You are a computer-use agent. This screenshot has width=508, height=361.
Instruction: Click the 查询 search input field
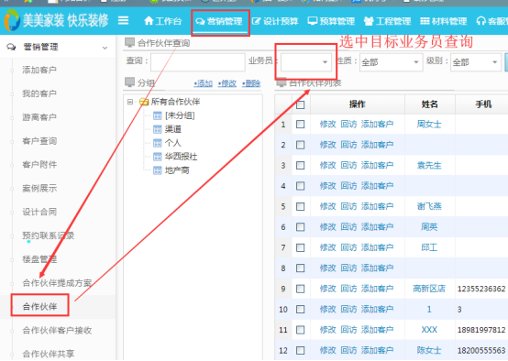[x=198, y=61]
